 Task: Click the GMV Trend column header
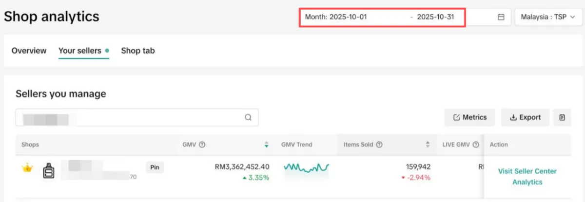(x=297, y=145)
